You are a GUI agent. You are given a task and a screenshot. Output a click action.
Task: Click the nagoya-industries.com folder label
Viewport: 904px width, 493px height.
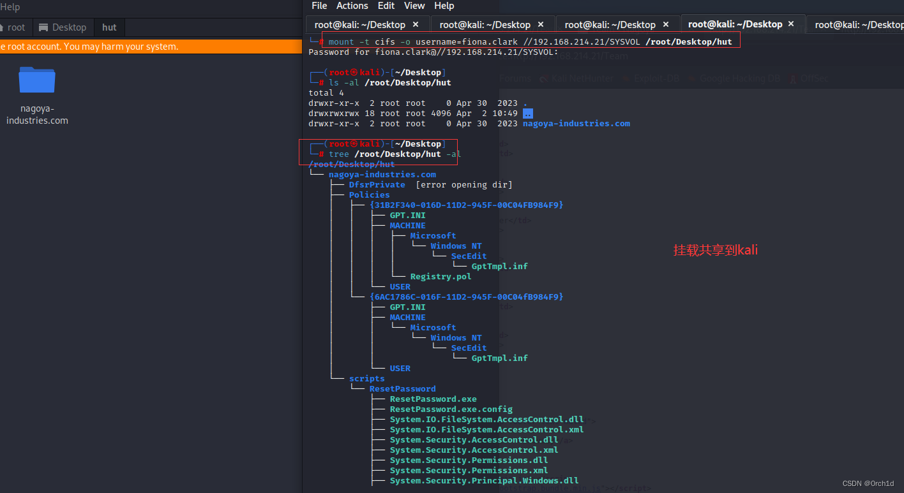[x=37, y=114]
